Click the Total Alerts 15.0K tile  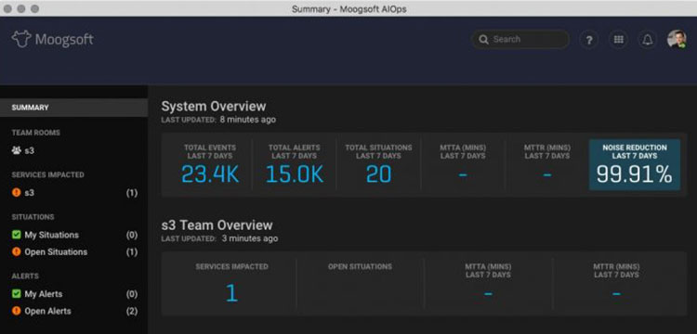[x=295, y=164]
